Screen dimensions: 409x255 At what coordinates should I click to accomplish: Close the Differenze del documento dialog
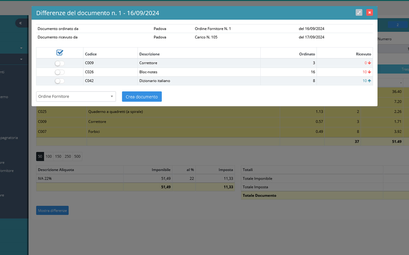point(369,12)
